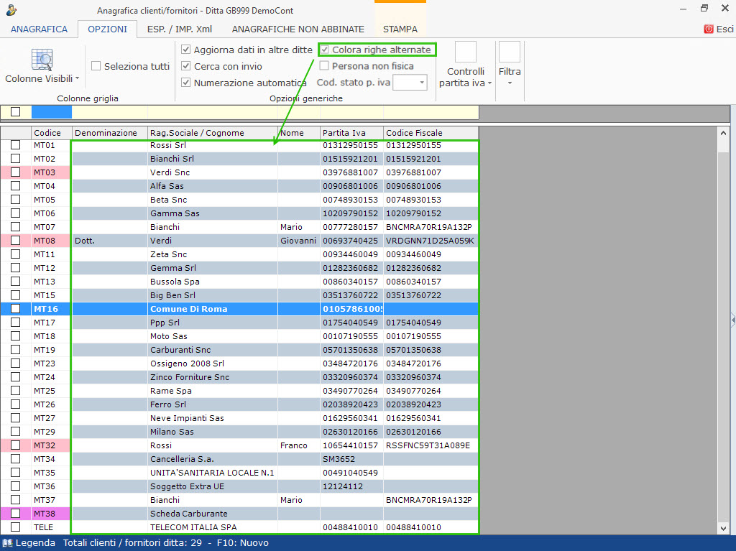
Task: Sort by Codice Fiscale column header
Action: pyautogui.click(x=431, y=133)
